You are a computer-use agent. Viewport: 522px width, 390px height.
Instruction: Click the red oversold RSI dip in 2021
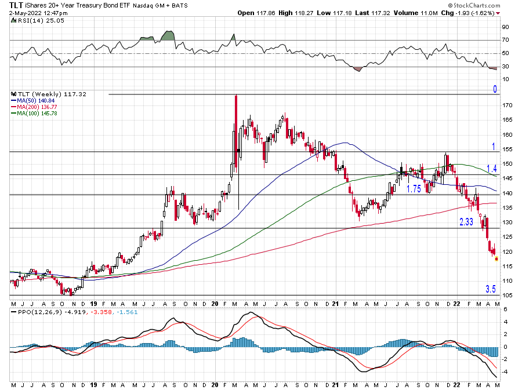[x=357, y=69]
